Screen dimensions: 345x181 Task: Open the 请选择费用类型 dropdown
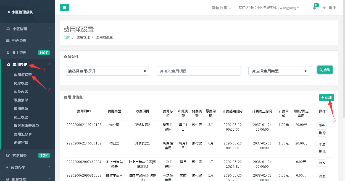pos(279,71)
